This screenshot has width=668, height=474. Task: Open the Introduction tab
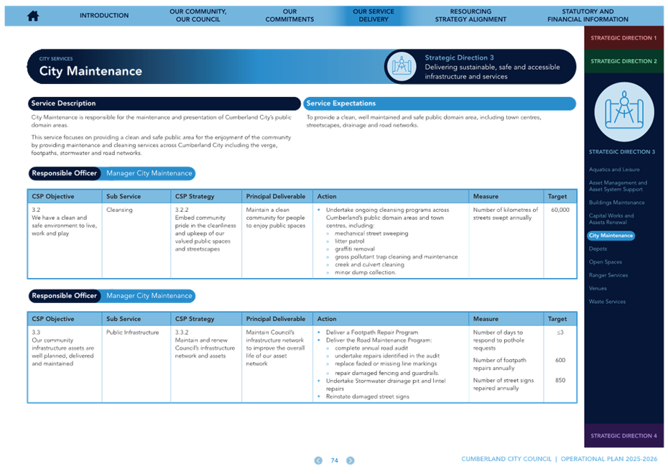pos(104,15)
